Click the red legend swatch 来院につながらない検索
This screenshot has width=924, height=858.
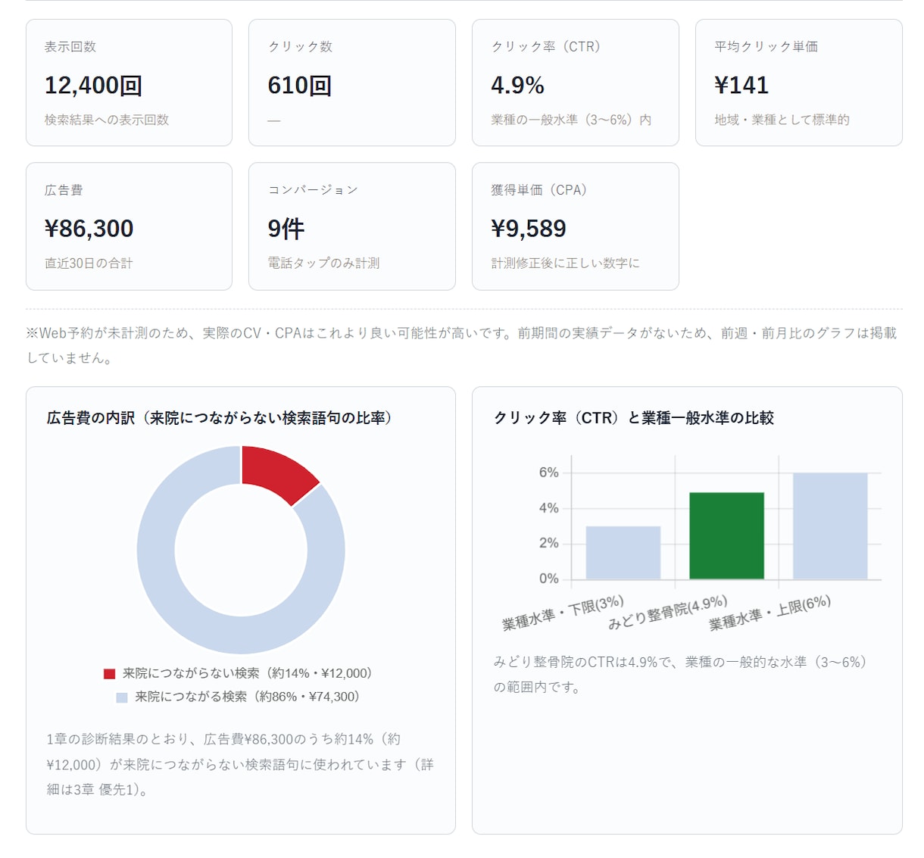110,674
